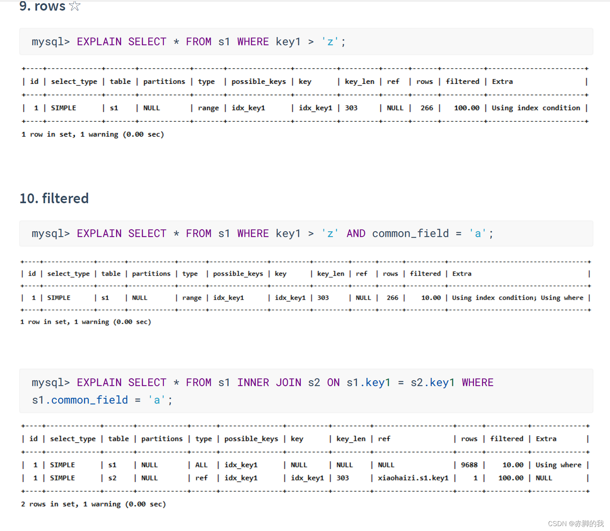Click 'possible_keys' header in the first table
The height and width of the screenshot is (531, 610).
[259, 81]
